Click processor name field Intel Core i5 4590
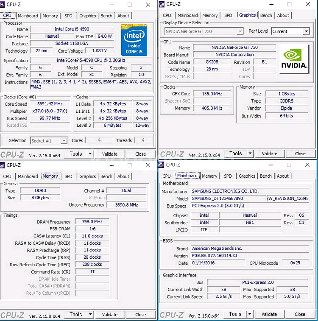Viewport: 318px width, 321px height. pos(72,29)
